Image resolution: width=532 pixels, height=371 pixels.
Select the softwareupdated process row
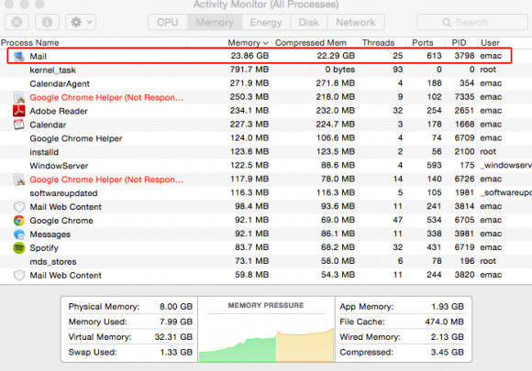pos(266,192)
